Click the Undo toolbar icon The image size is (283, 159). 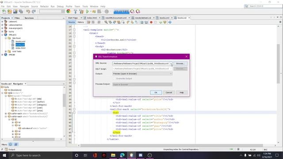[x=28, y=11]
